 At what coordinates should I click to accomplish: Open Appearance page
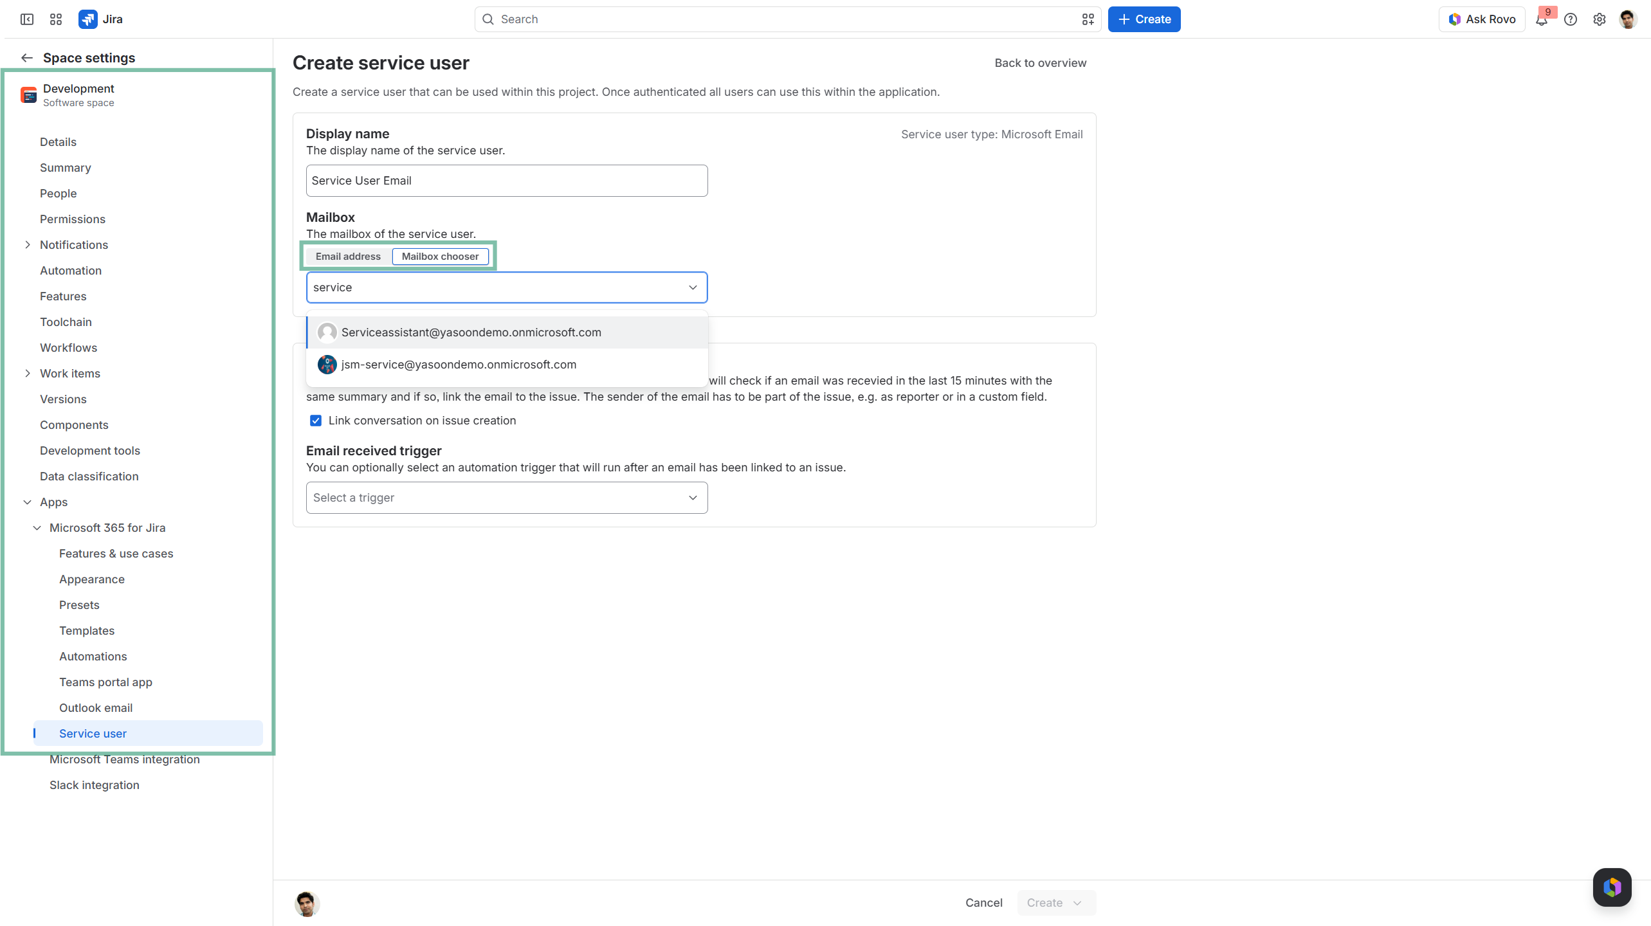[92, 579]
